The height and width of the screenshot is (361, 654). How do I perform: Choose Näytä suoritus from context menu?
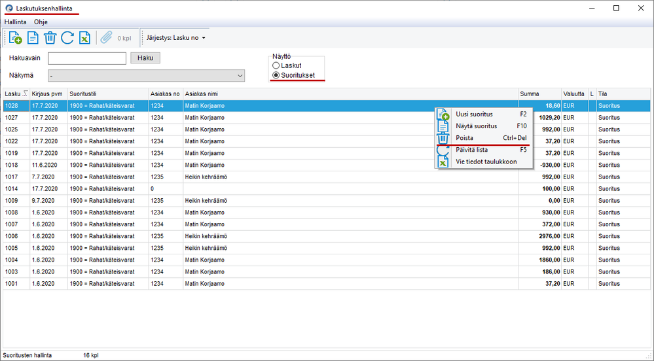(484, 126)
